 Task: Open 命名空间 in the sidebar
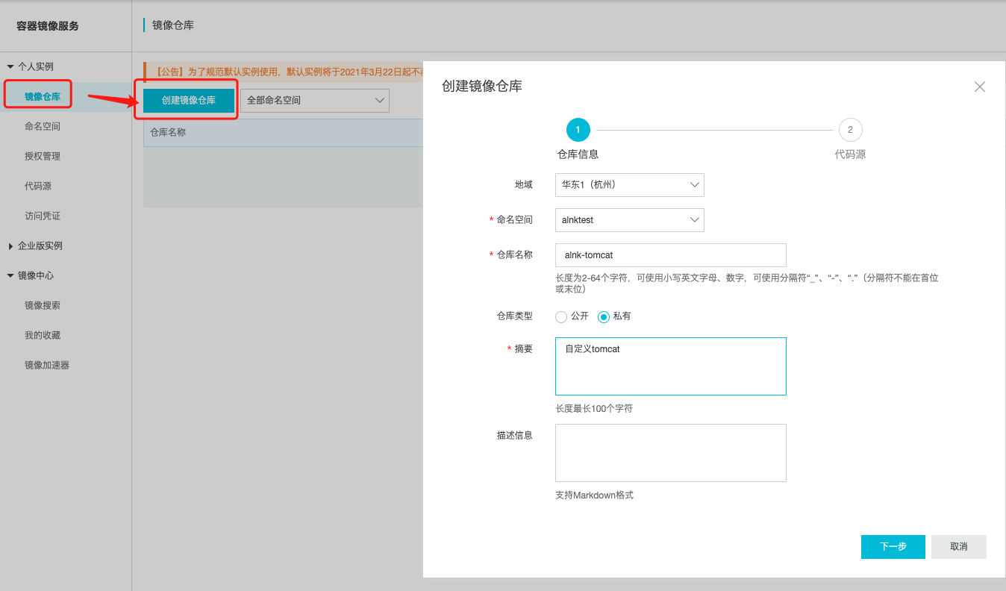click(43, 126)
